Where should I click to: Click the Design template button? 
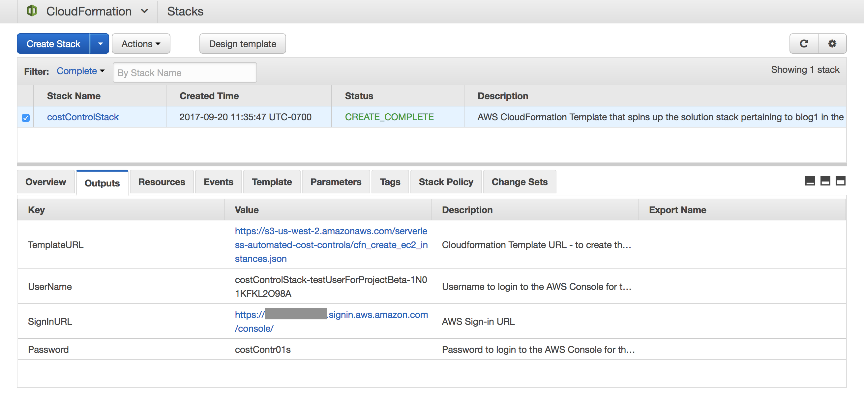[243, 44]
